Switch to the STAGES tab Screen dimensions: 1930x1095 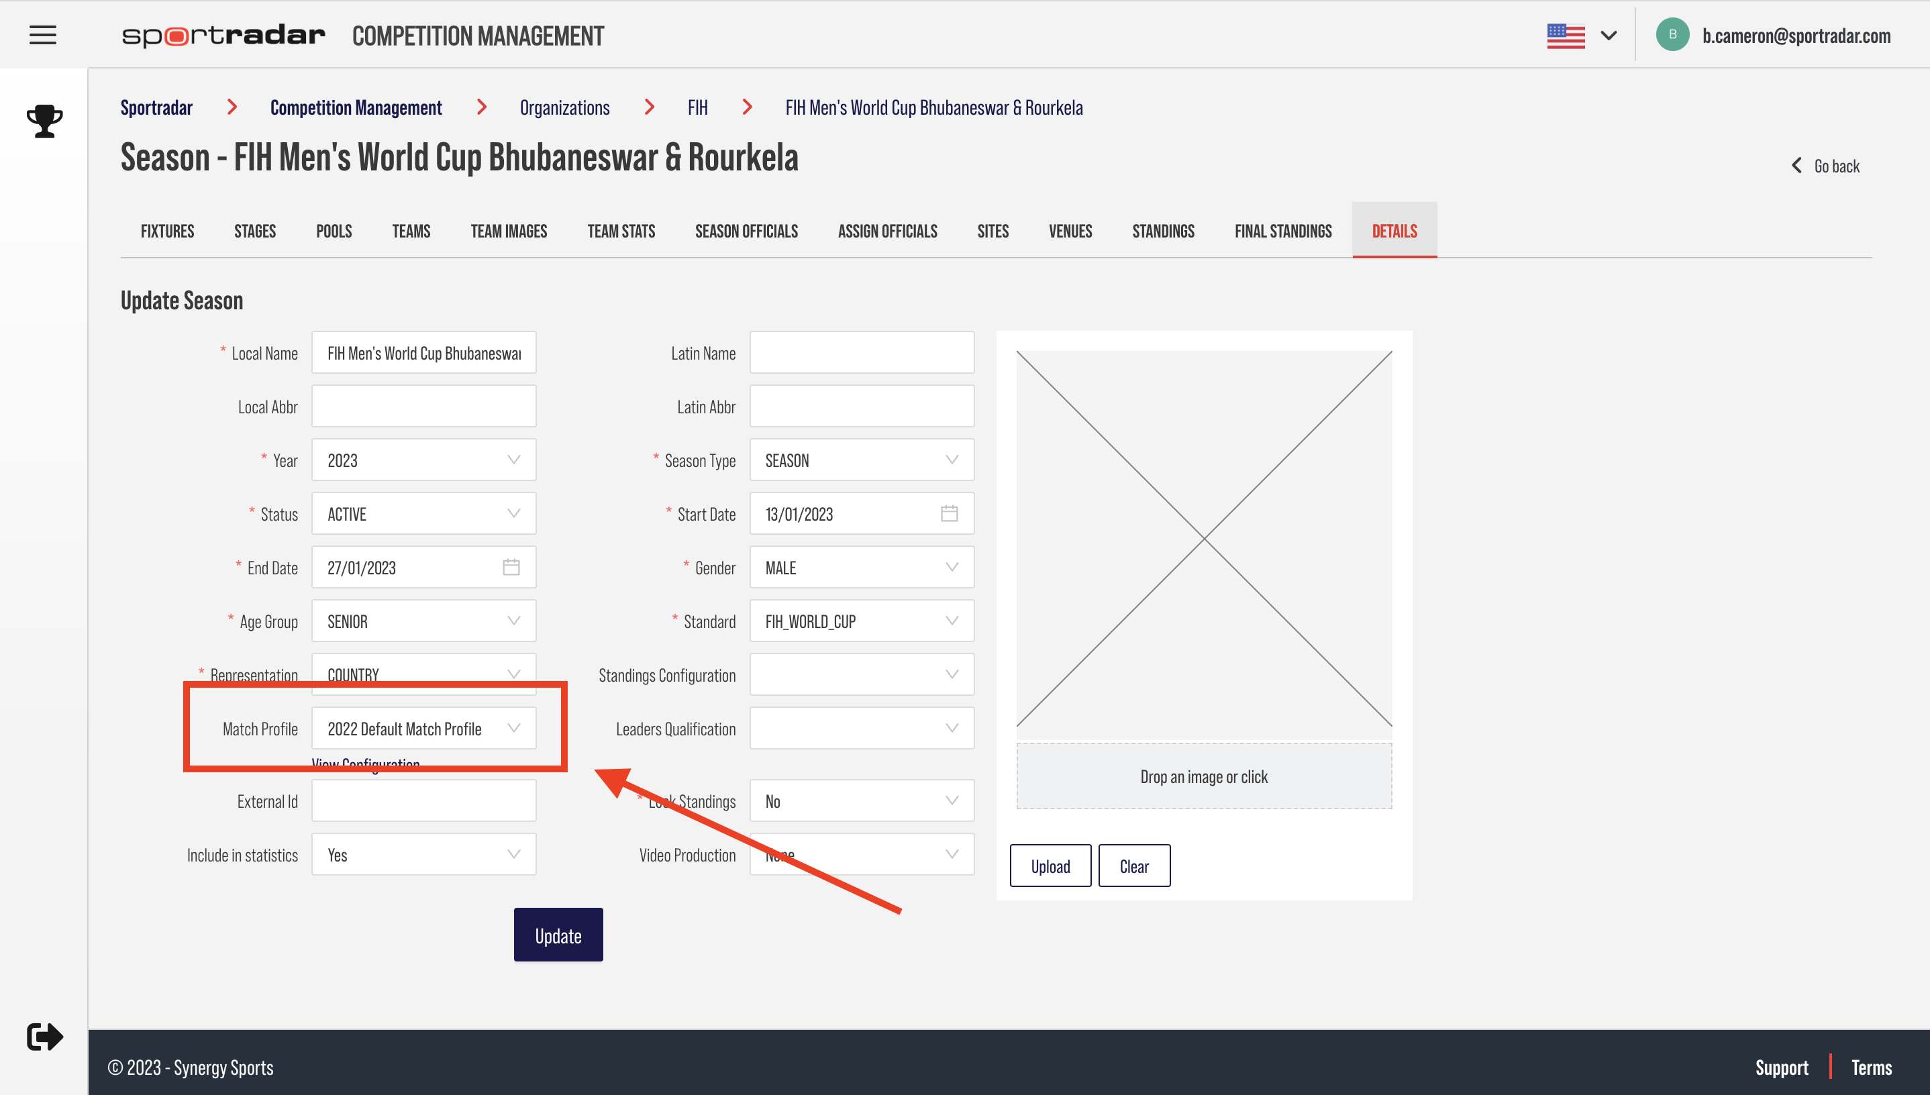255,231
